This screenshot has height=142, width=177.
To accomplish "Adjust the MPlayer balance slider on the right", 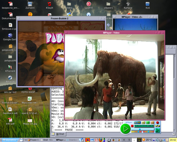I will point(149,132).
